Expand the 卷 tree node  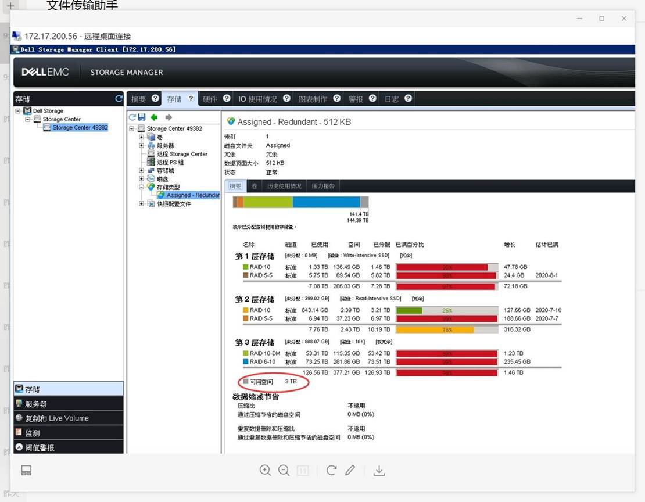[x=142, y=137]
